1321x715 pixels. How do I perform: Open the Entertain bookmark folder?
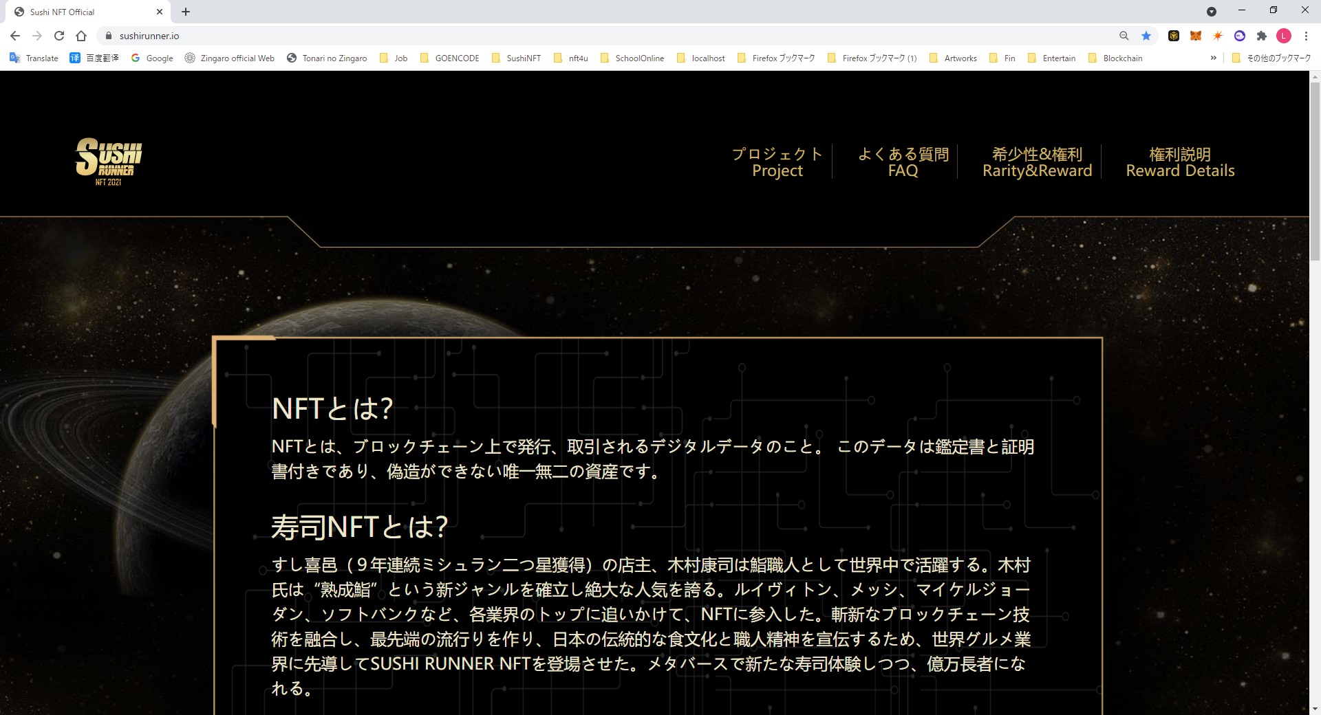[1051, 58]
